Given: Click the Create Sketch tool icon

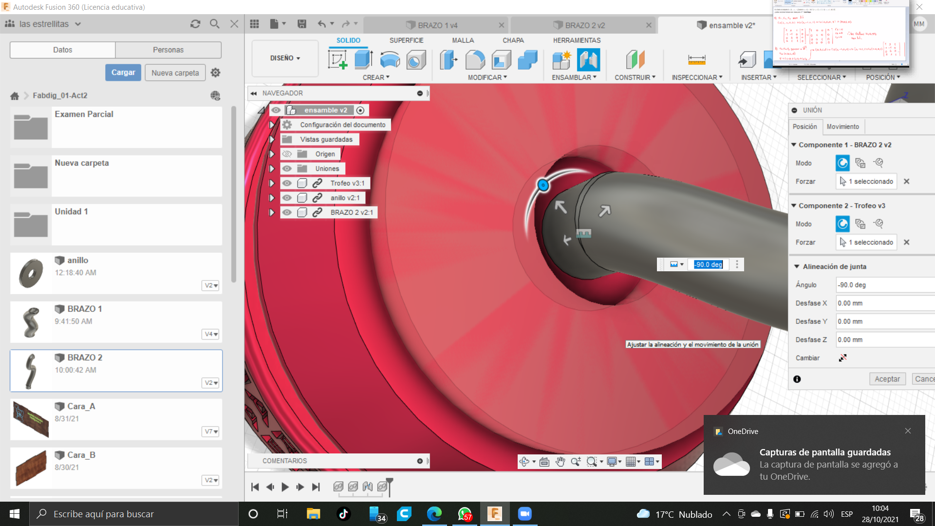Looking at the screenshot, I should coord(337,60).
